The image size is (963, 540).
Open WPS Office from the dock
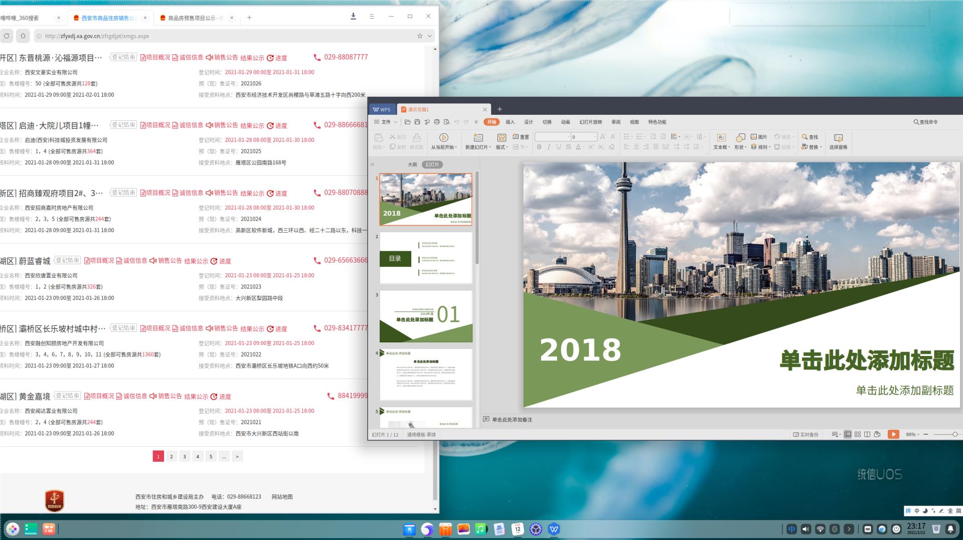[x=554, y=529]
